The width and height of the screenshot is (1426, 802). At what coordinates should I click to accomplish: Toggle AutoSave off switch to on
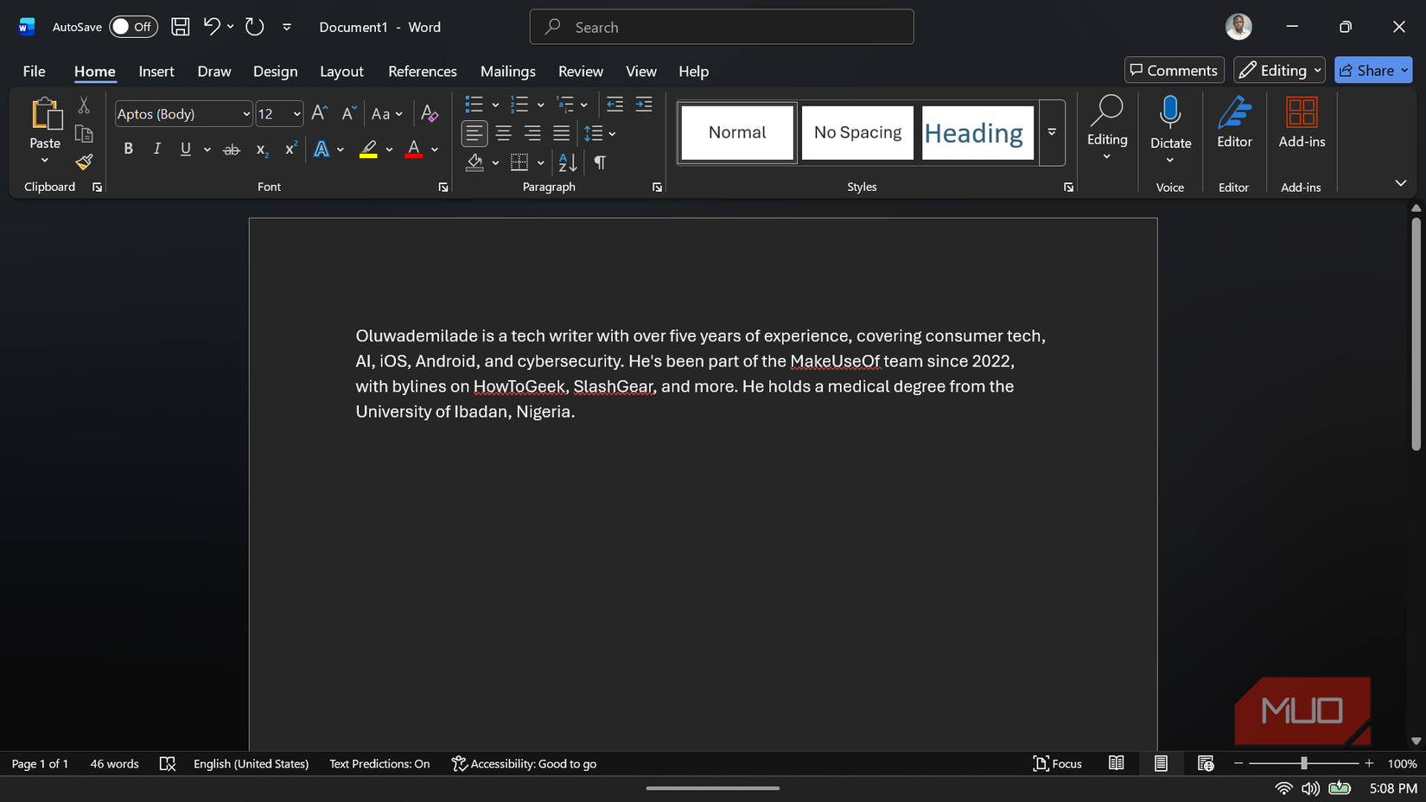click(133, 27)
